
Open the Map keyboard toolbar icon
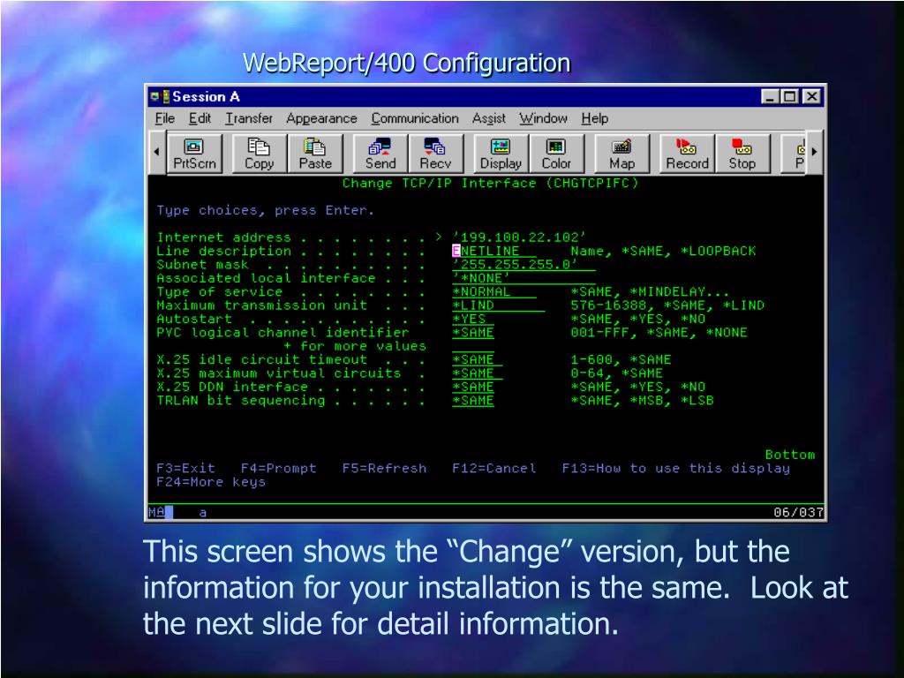click(621, 154)
